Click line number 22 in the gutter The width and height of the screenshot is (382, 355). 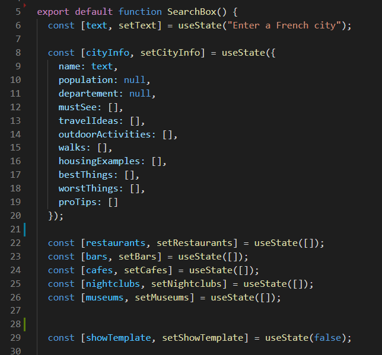point(15,243)
